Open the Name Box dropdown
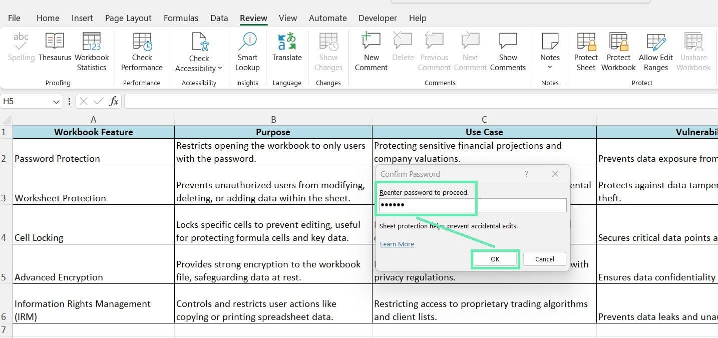718x338 pixels. coord(56,101)
